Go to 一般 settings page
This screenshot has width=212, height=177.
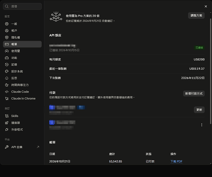click(22, 24)
